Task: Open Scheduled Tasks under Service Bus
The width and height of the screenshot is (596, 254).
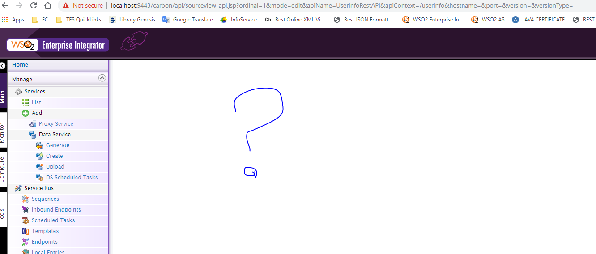Action: 53,220
